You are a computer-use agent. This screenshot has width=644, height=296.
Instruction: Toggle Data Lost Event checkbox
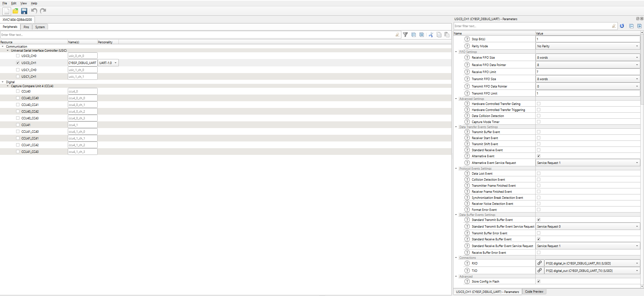(539, 173)
